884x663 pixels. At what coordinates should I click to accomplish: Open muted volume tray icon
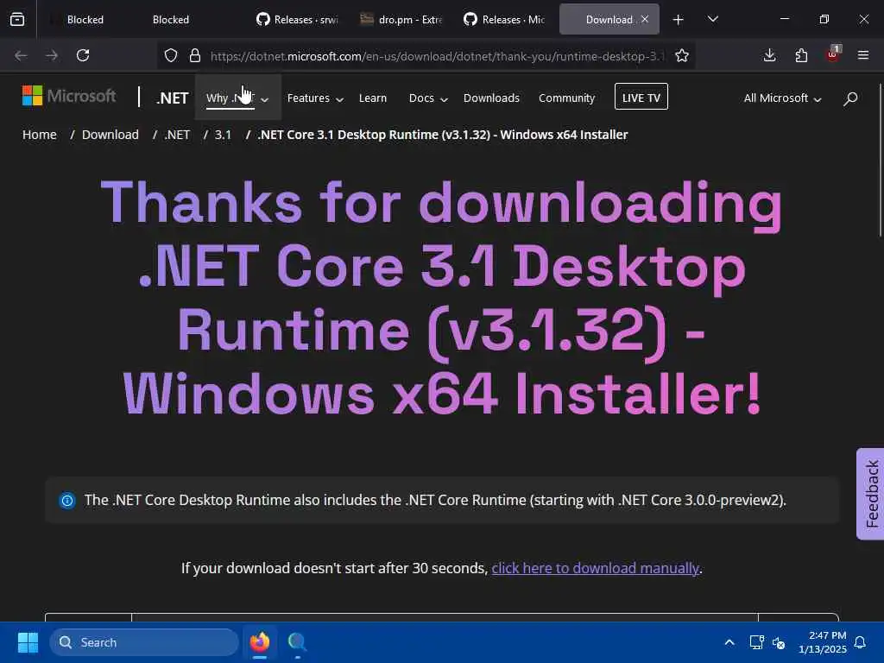779,642
